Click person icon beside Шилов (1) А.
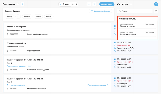 [x=115, y=65]
